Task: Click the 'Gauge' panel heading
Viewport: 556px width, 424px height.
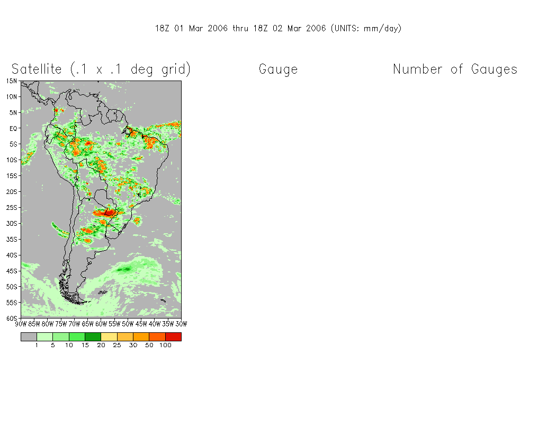Action: pos(279,69)
